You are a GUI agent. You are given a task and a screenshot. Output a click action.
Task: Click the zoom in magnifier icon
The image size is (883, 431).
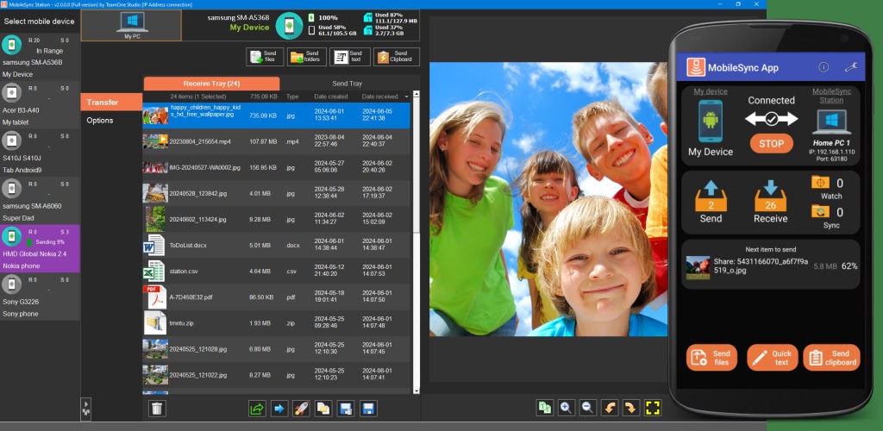567,408
